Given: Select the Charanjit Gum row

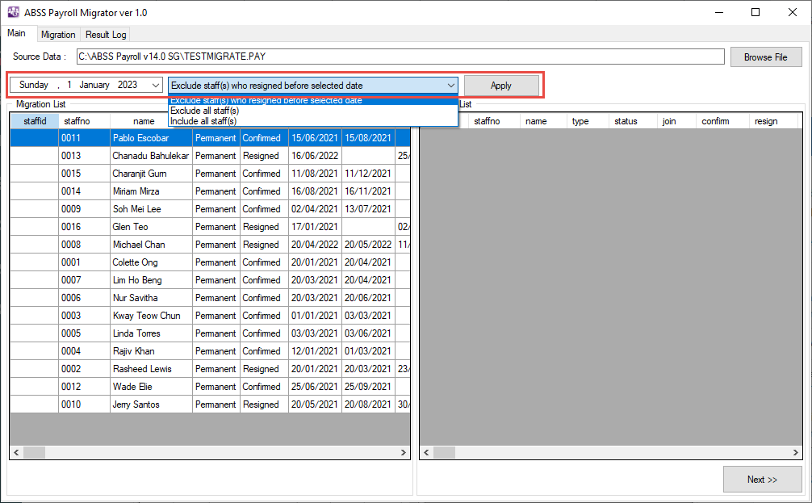Looking at the screenshot, I should click(x=210, y=174).
